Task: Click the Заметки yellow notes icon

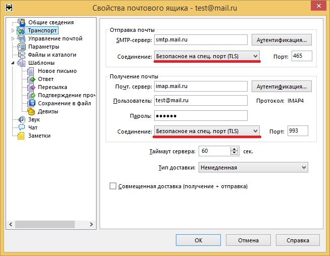Action: [x=21, y=136]
